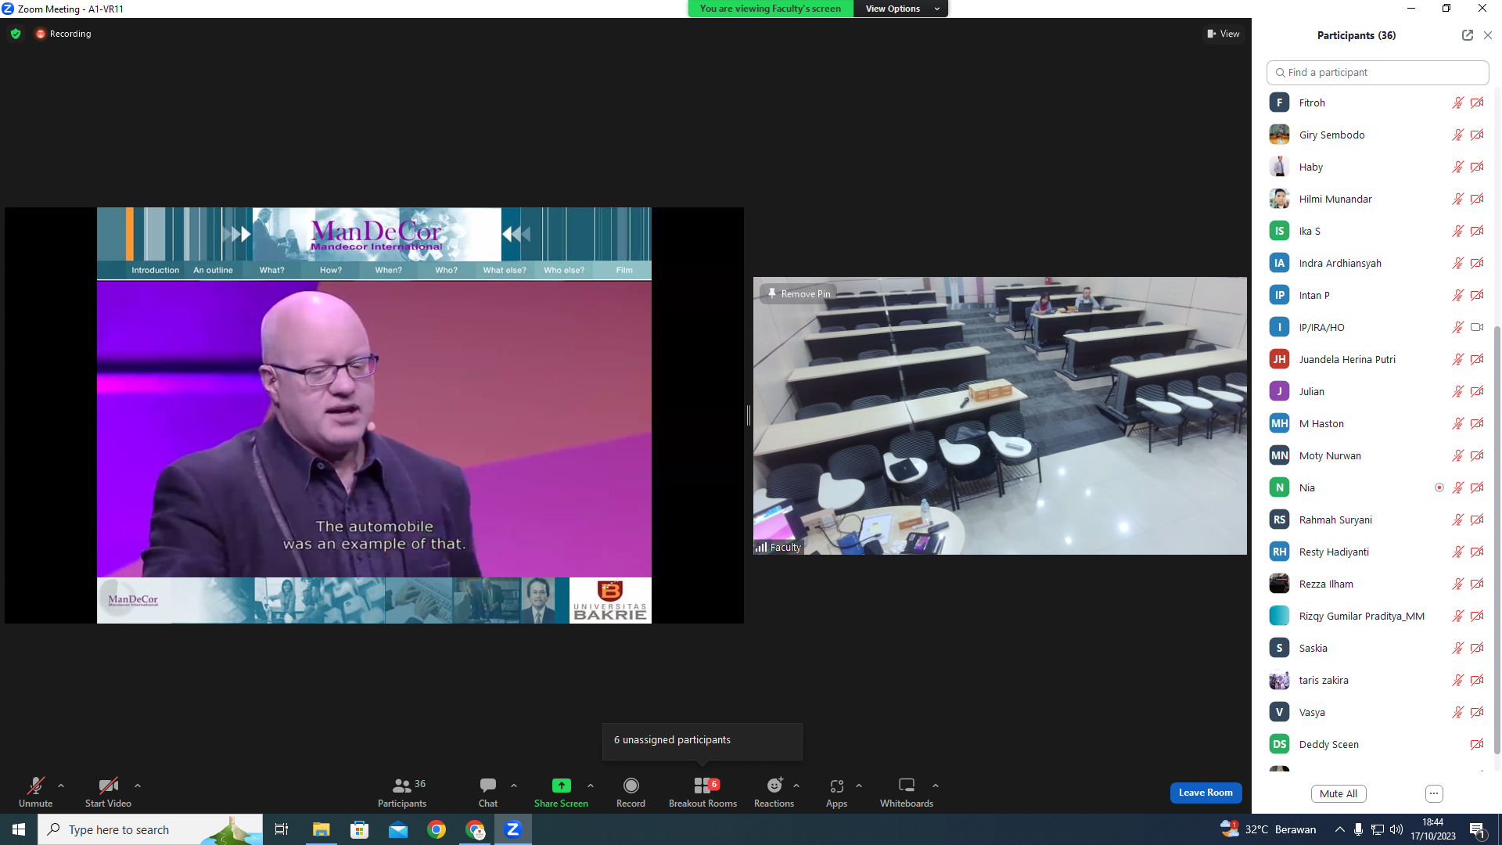Toggle the Participants panel button
The height and width of the screenshot is (845, 1502).
pyautogui.click(x=402, y=792)
